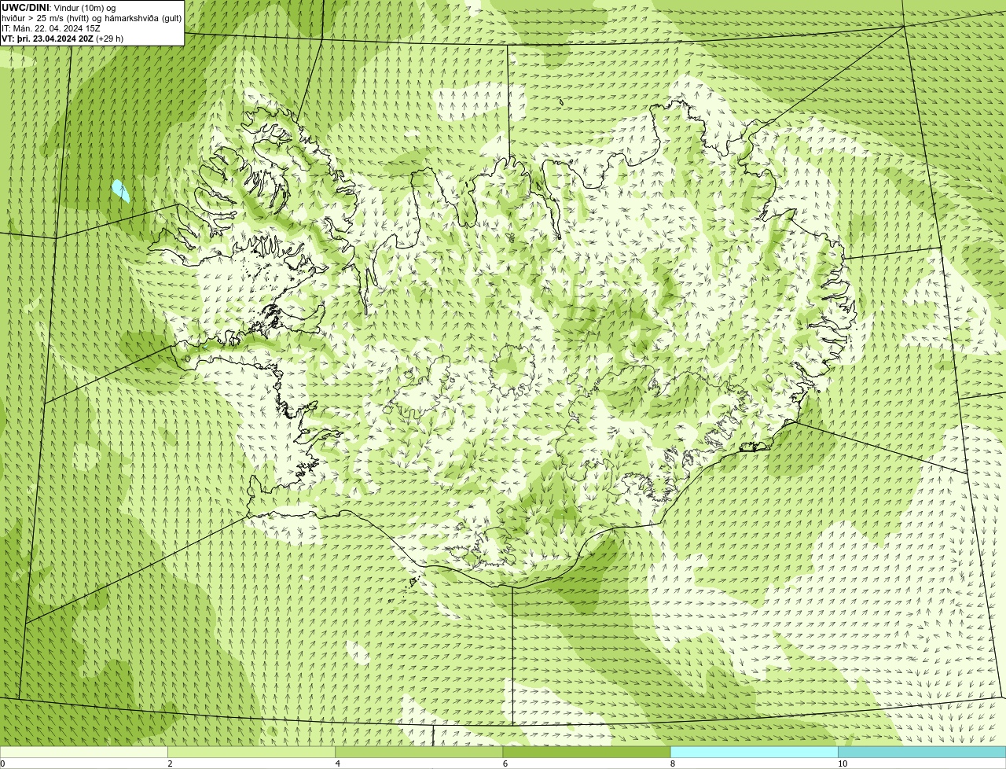Screen dimensions: 1006x769
Task: Click the scale label "8"
Action: (x=672, y=763)
